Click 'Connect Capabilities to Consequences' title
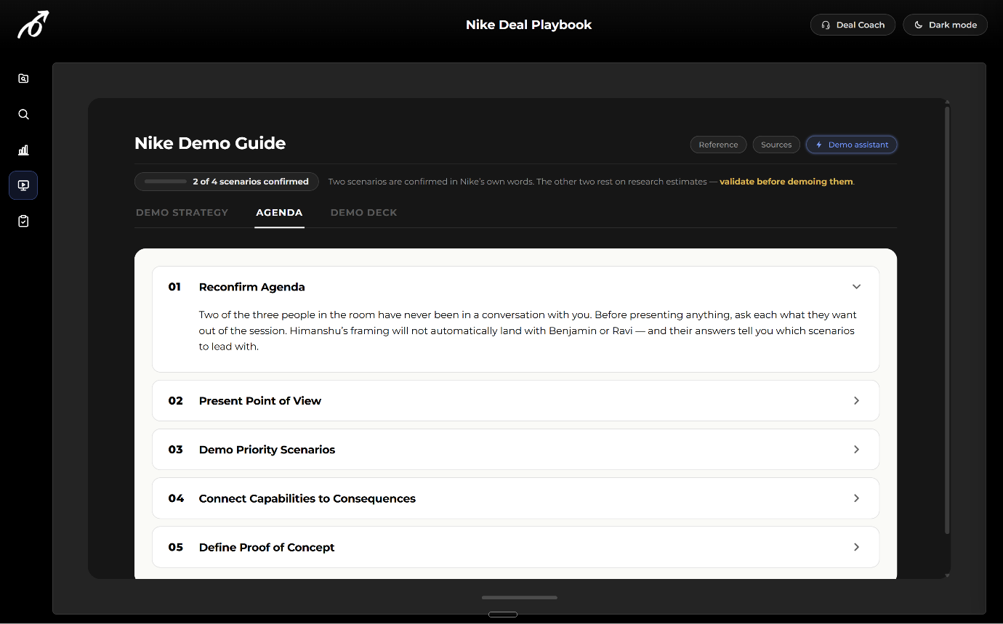 307,498
